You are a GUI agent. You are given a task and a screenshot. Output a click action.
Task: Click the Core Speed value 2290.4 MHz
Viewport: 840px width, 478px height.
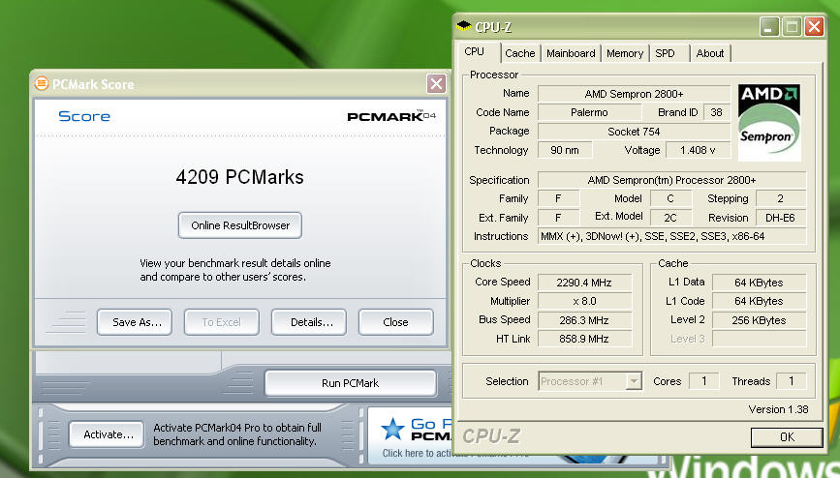[584, 283]
